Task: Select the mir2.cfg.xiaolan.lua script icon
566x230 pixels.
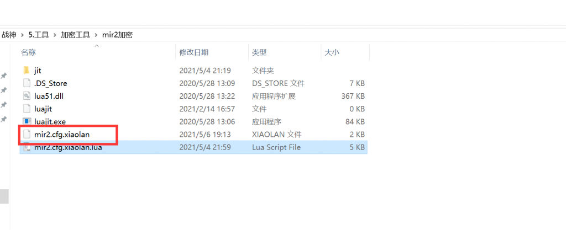Action: pos(26,147)
